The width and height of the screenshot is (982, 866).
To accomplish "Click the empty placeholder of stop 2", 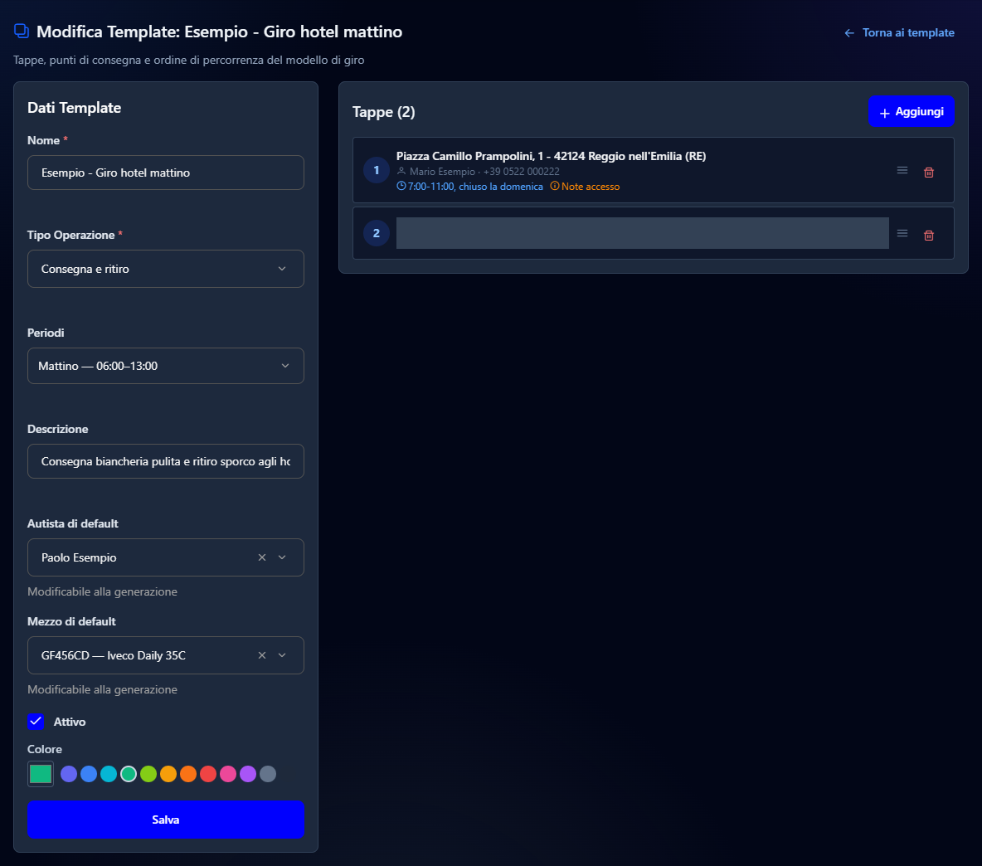I will point(643,233).
